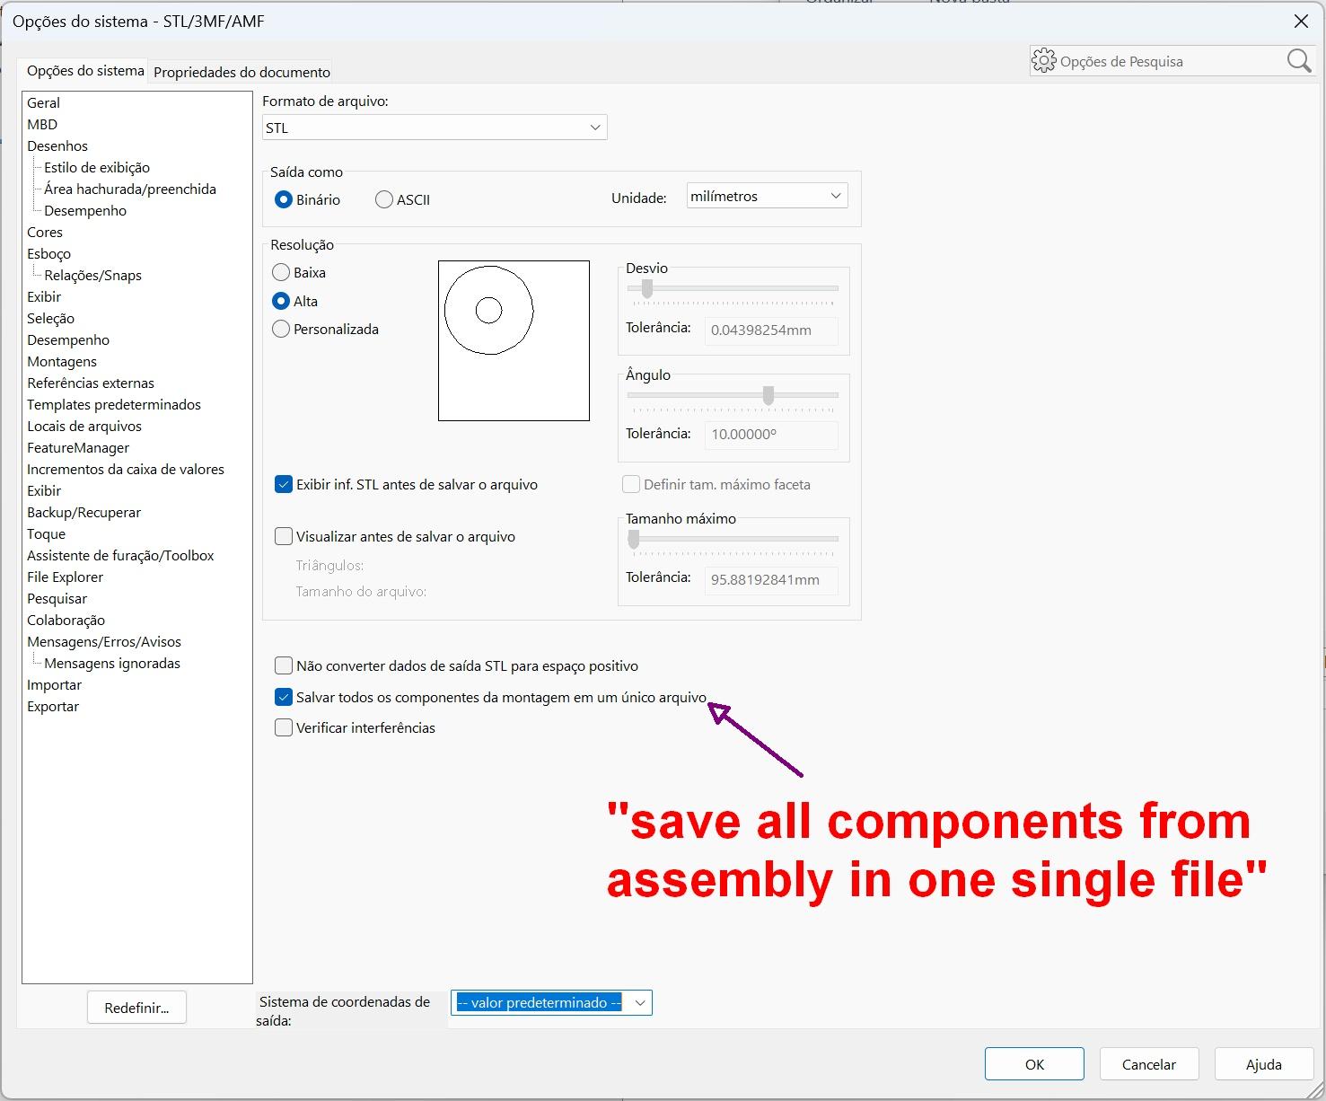1326x1101 pixels.
Task: Toggle Definir tam. máximo faceta checkbox
Action: point(631,484)
